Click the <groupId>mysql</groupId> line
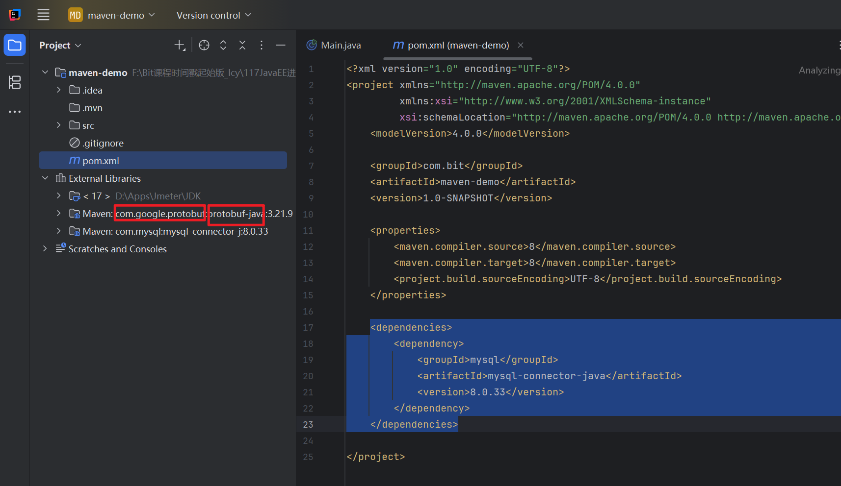 tap(488, 360)
